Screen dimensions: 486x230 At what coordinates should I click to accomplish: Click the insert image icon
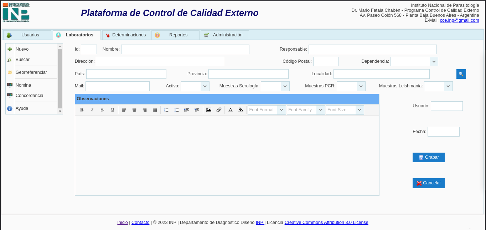click(x=209, y=110)
